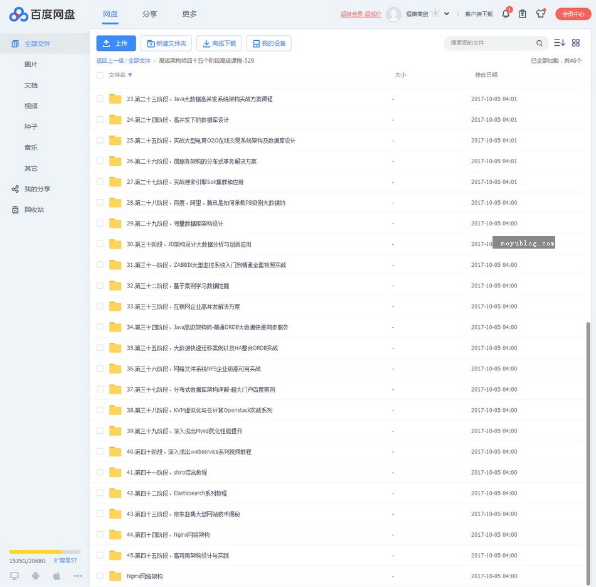Image resolution: width=596 pixels, height=587 pixels.
Task: Sort by the 修改日期 column header
Action: point(486,75)
